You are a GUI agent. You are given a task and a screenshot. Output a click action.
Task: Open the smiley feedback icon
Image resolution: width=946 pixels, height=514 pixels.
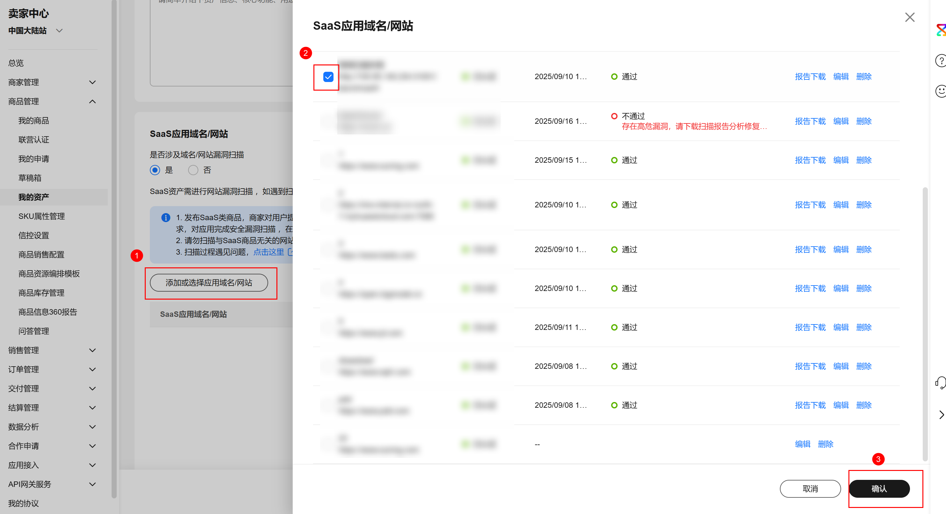(941, 91)
